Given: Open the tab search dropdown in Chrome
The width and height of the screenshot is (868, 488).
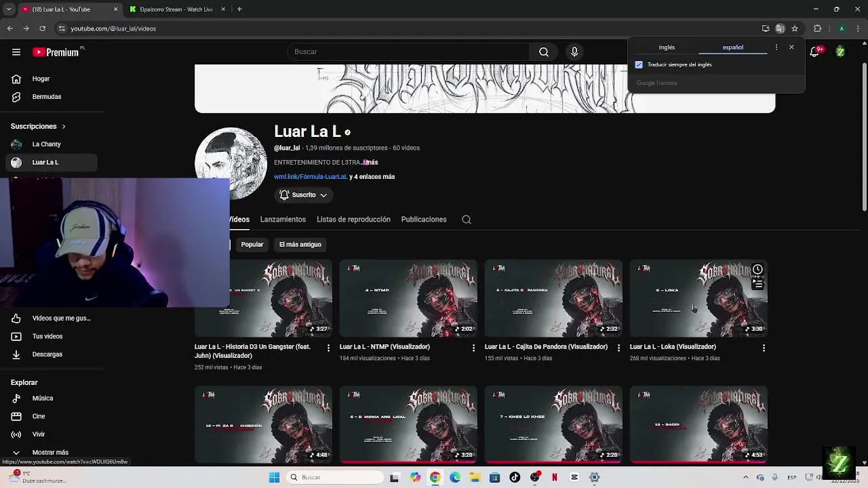Looking at the screenshot, I should 8,9.
